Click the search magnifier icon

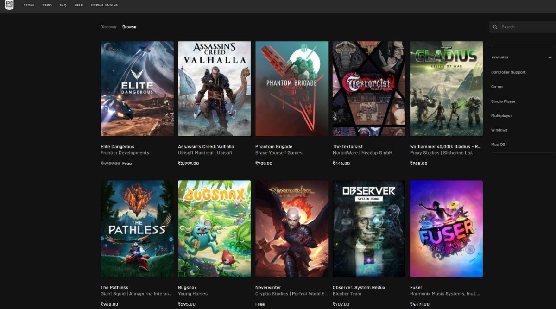coord(495,27)
